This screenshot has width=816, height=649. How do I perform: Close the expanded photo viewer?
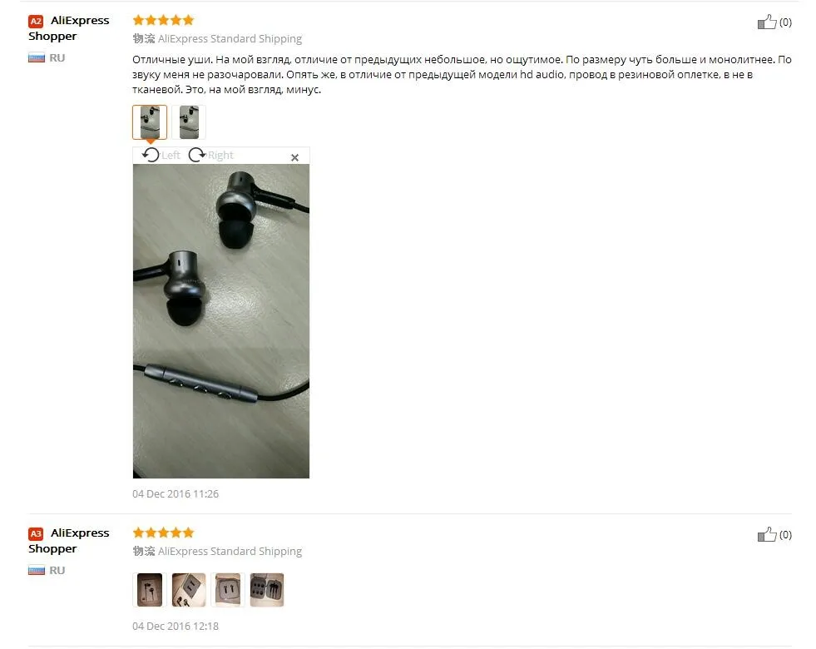coord(294,157)
